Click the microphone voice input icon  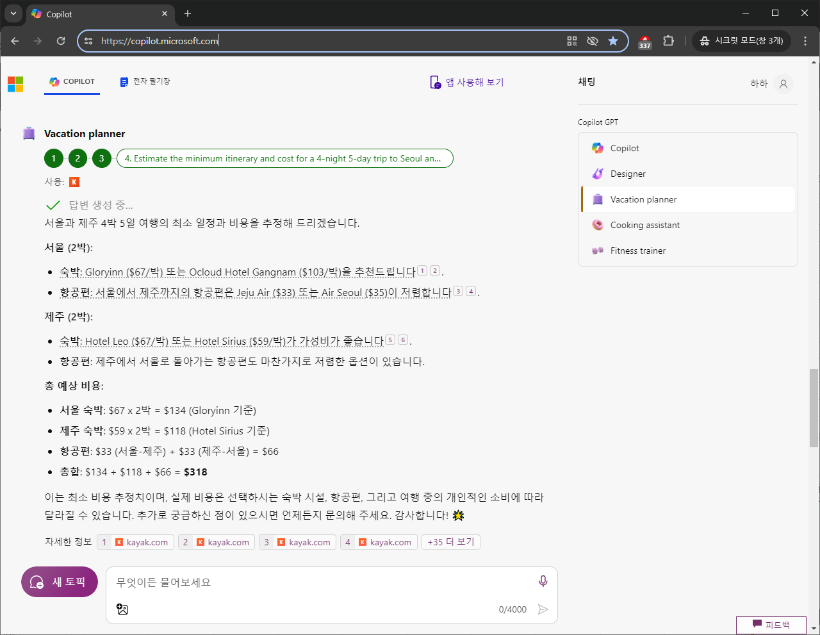(x=543, y=581)
